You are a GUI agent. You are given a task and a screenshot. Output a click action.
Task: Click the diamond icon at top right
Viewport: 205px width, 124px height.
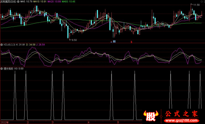point(201,2)
